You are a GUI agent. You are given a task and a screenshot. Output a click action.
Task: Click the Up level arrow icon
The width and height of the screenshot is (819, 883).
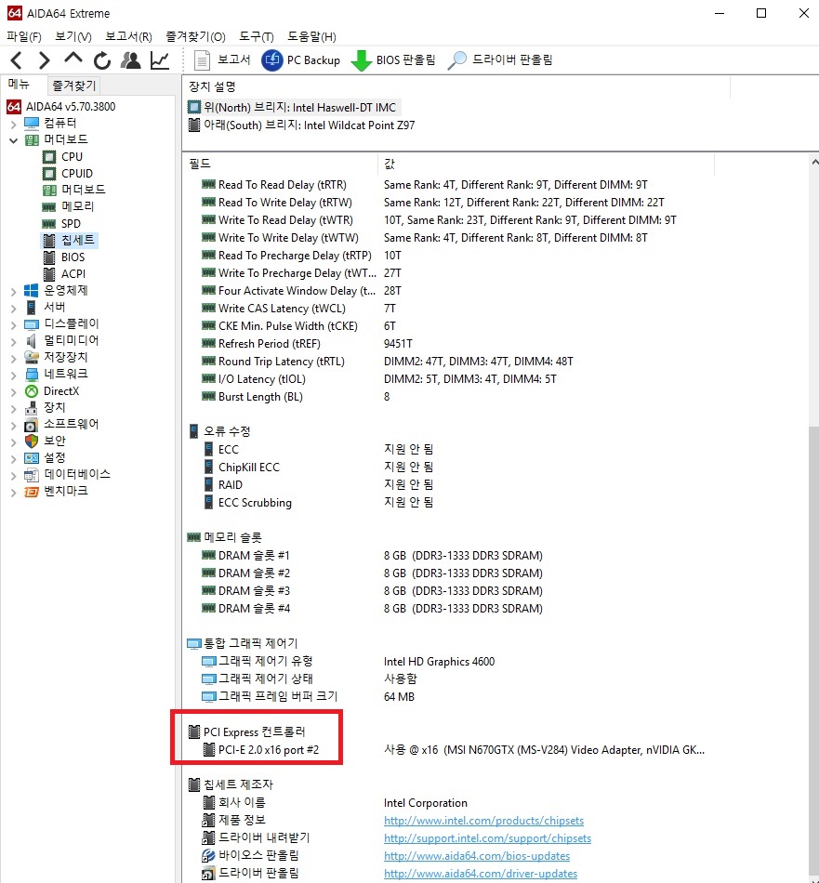tap(73, 60)
